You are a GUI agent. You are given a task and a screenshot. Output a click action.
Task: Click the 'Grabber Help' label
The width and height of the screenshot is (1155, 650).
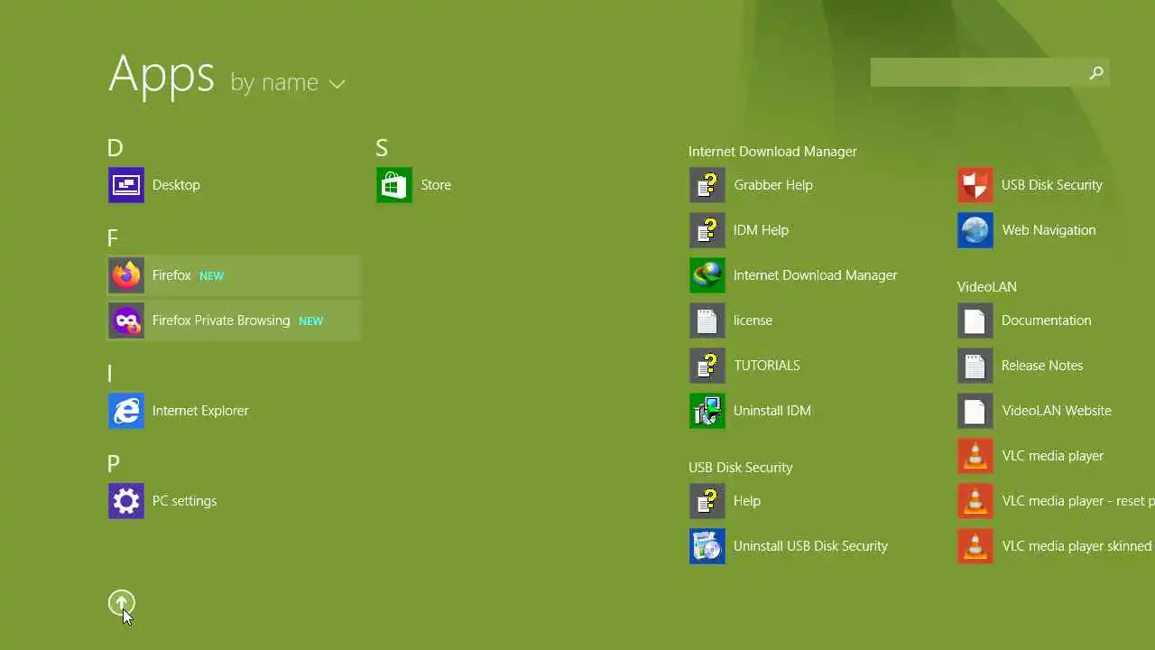pos(773,185)
